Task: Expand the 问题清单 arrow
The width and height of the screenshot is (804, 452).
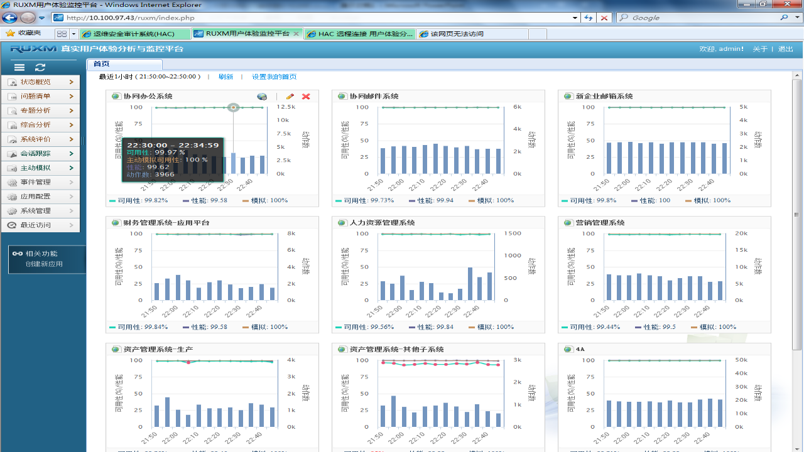Action: point(72,96)
